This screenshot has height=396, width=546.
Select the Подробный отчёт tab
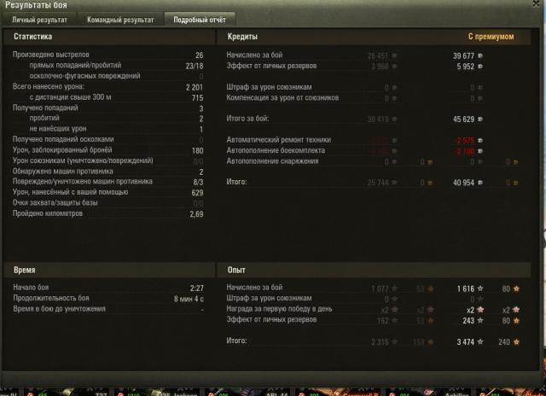[200, 20]
